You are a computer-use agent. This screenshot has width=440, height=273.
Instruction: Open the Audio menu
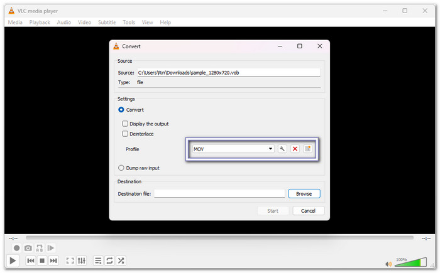coord(64,22)
